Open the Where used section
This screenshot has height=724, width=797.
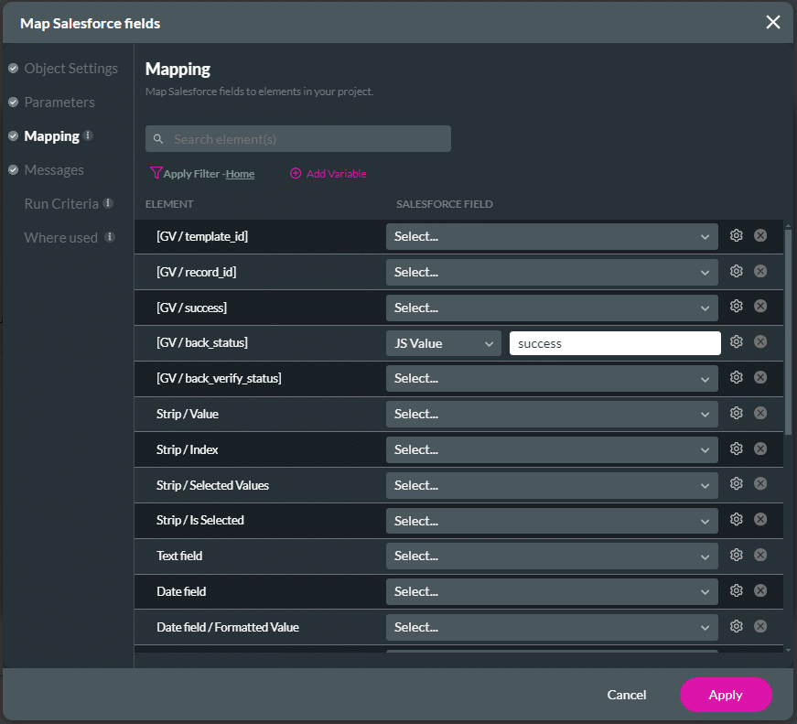(60, 238)
